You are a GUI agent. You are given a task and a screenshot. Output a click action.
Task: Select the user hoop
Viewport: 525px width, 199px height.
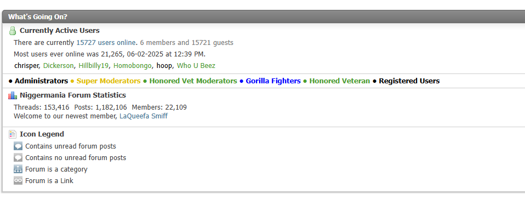coord(164,66)
